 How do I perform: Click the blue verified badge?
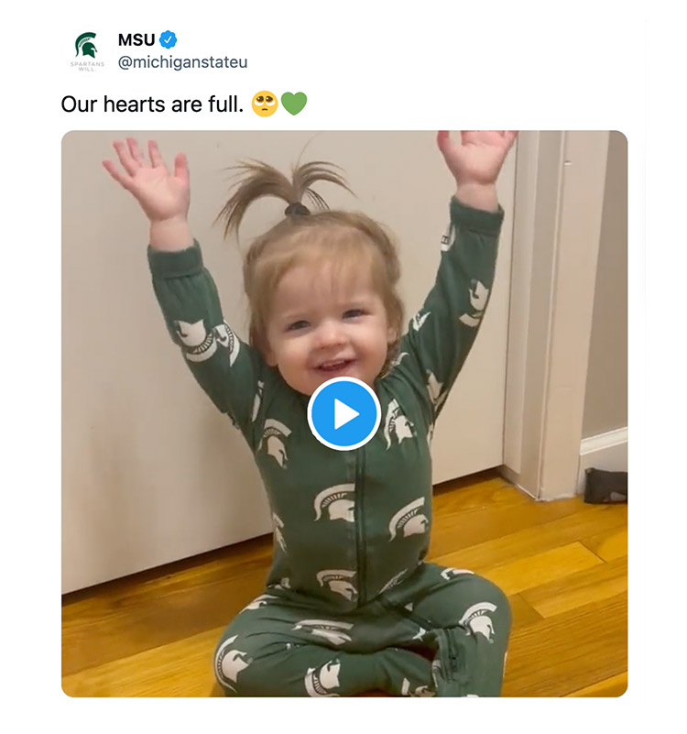click(x=168, y=39)
